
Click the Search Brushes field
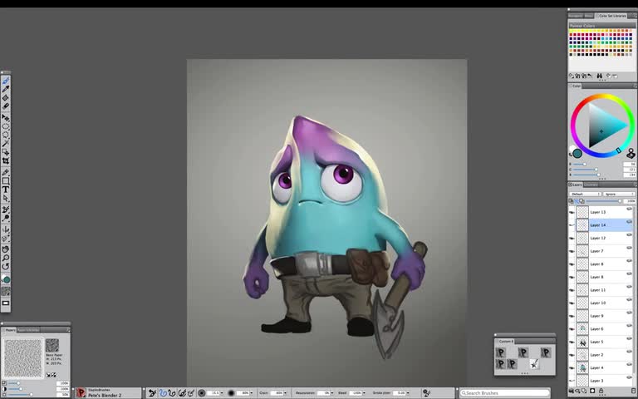pos(504,393)
